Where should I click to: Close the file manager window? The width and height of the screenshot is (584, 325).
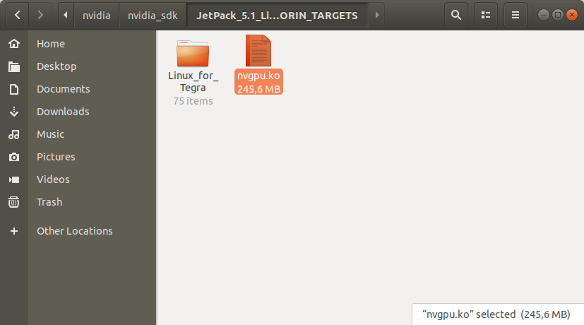pyautogui.click(x=572, y=15)
